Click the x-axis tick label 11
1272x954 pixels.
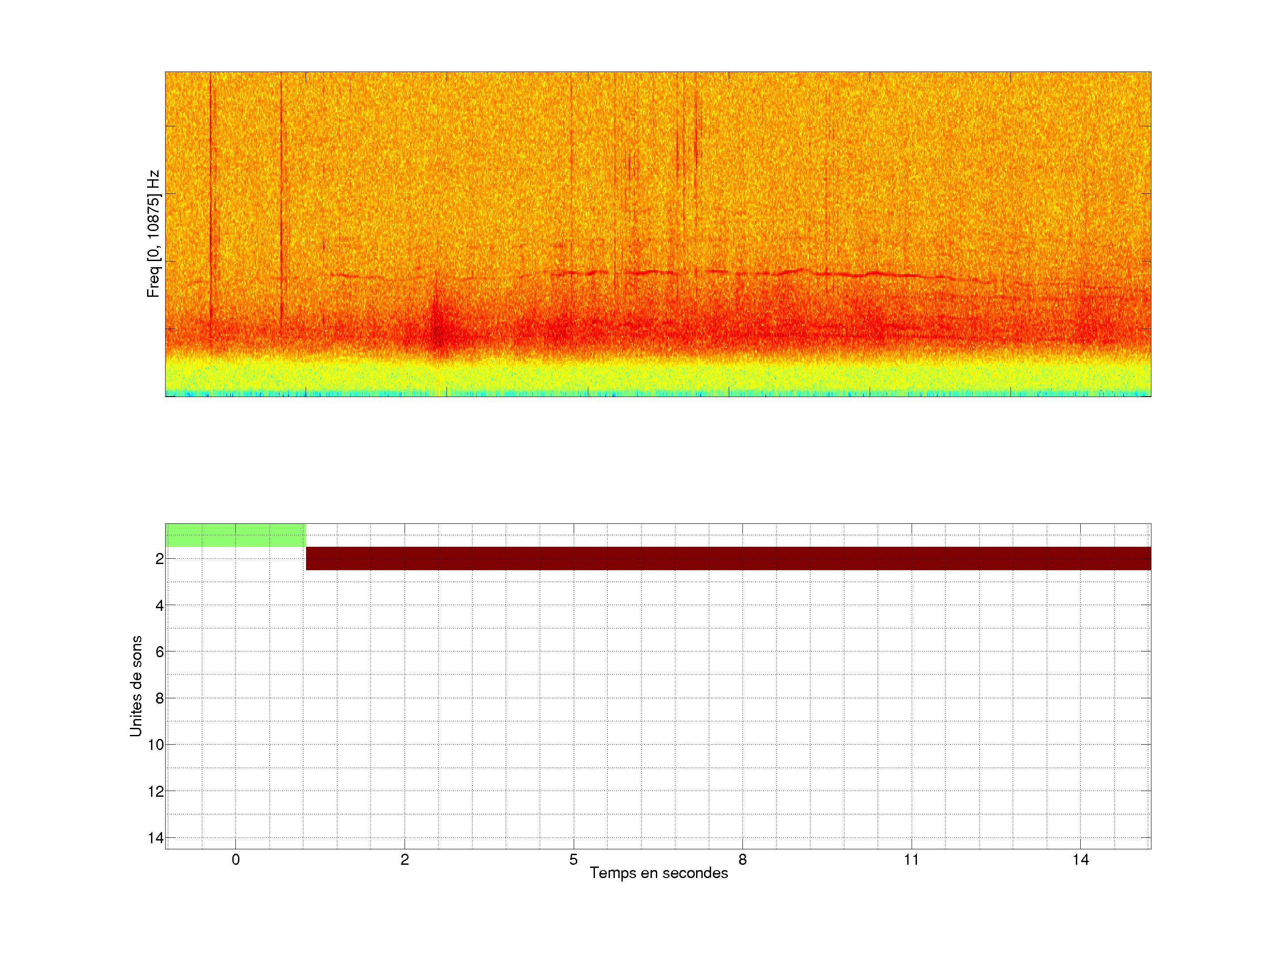912,859
